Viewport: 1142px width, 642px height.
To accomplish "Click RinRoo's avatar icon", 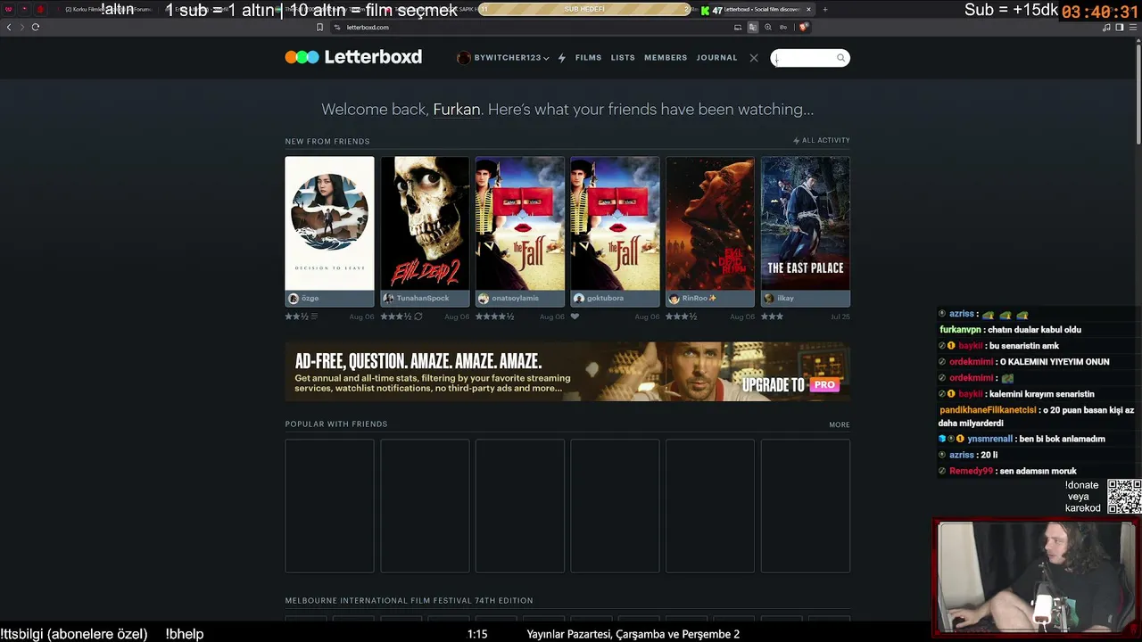I will [674, 299].
